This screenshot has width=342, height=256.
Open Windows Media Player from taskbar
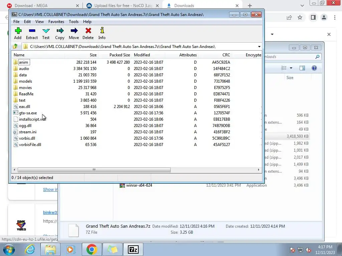(x=70, y=249)
